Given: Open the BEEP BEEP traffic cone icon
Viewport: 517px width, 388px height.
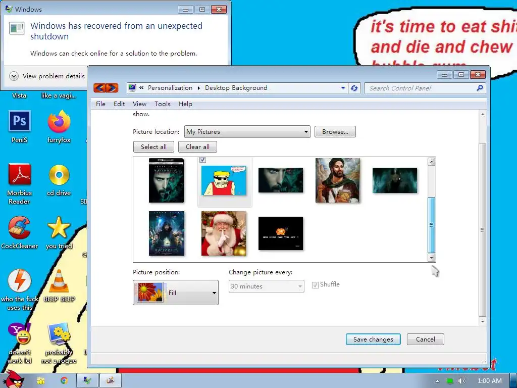Looking at the screenshot, I should point(59,286).
